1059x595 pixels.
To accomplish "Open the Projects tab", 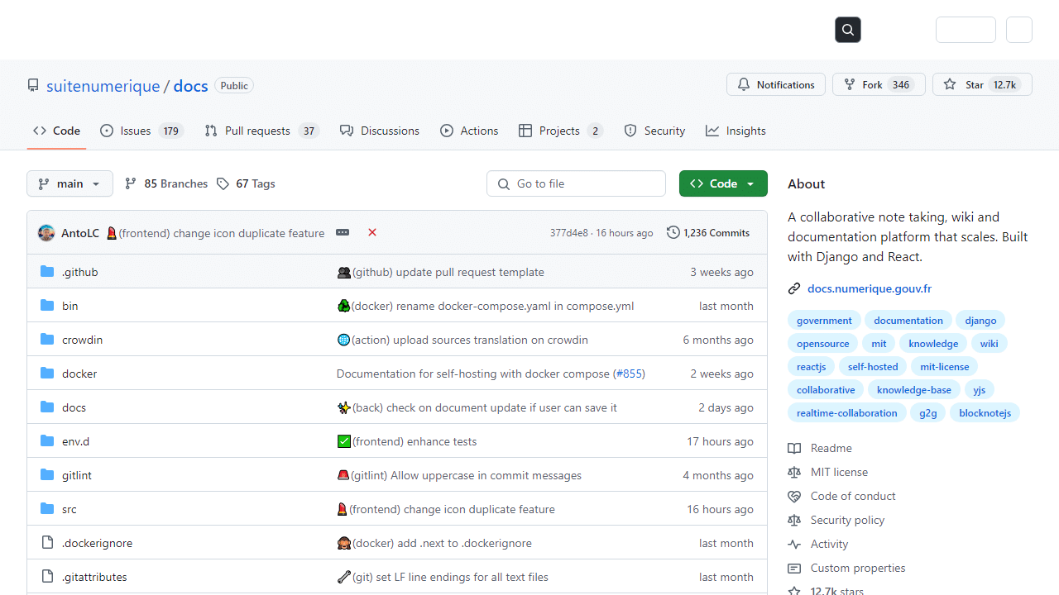I will point(561,131).
